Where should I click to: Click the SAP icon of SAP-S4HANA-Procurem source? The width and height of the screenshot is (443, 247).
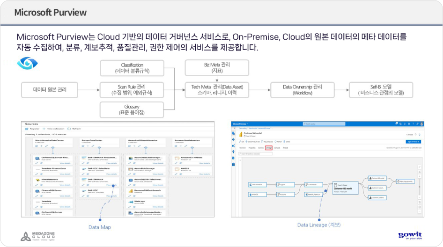point(84,158)
